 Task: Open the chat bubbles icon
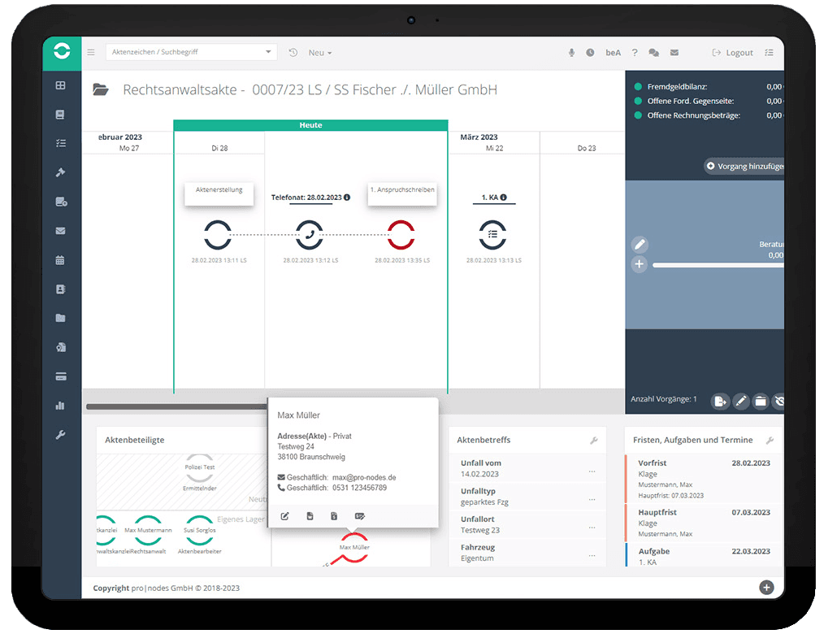[653, 53]
